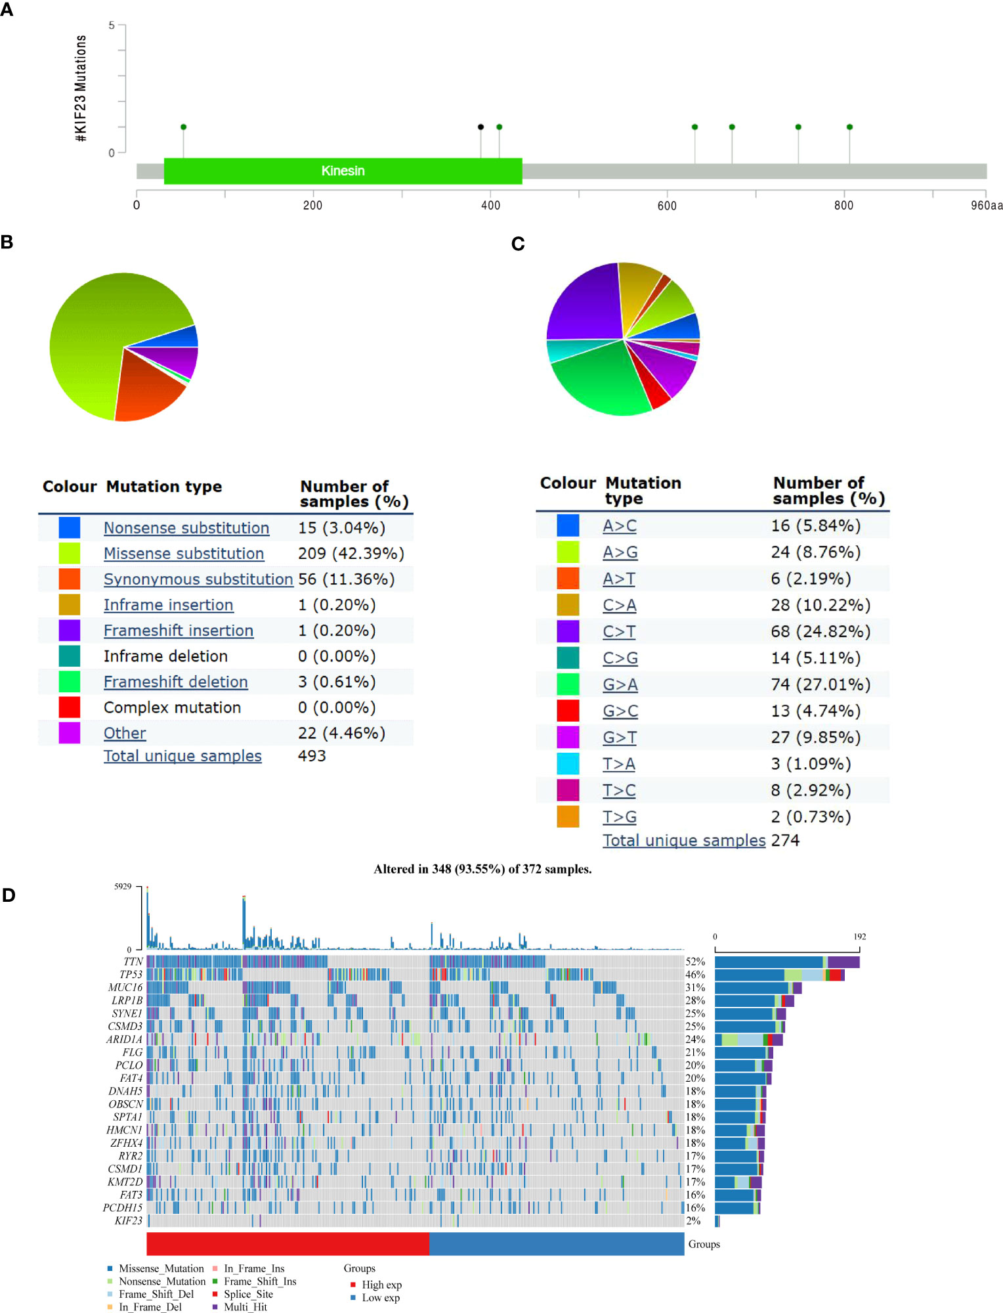Click the 74 (27.01%) G>A sample count
This screenshot has width=1003, height=1313.
point(821,684)
